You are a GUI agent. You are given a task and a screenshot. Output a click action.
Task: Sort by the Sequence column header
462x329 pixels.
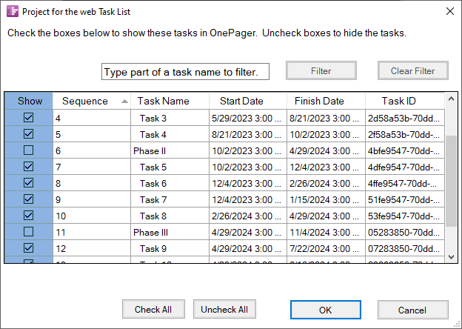coord(92,101)
